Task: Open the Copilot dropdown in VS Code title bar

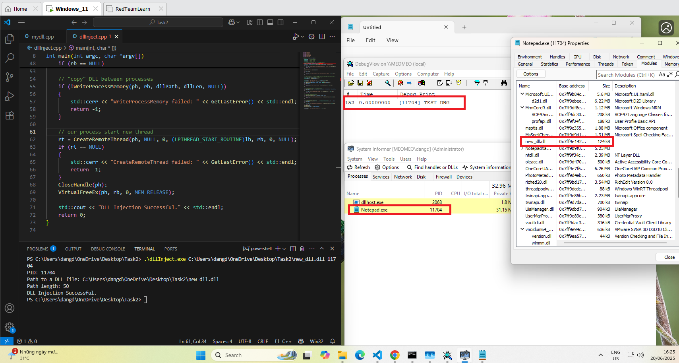Action: click(238, 22)
